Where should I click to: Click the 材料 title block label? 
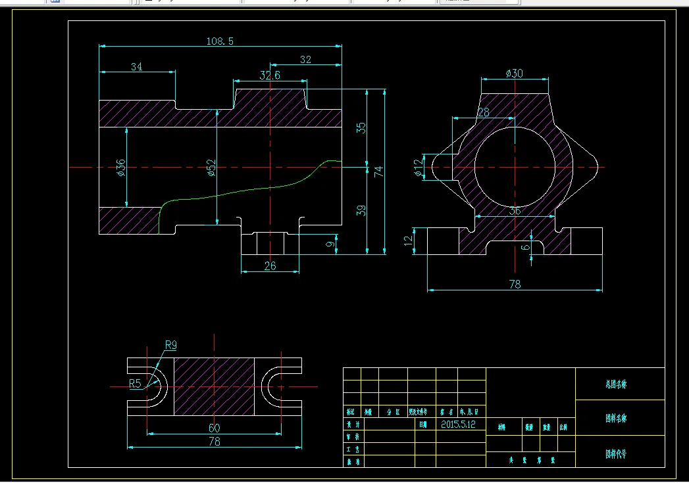pyautogui.click(x=501, y=427)
